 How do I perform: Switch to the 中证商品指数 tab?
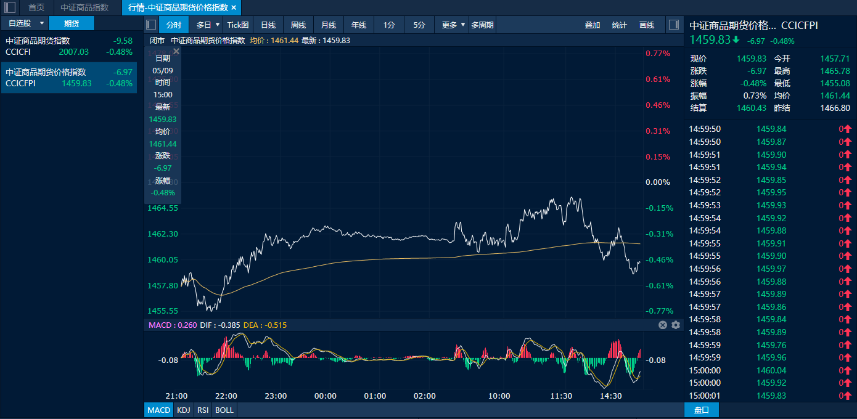[x=84, y=7]
